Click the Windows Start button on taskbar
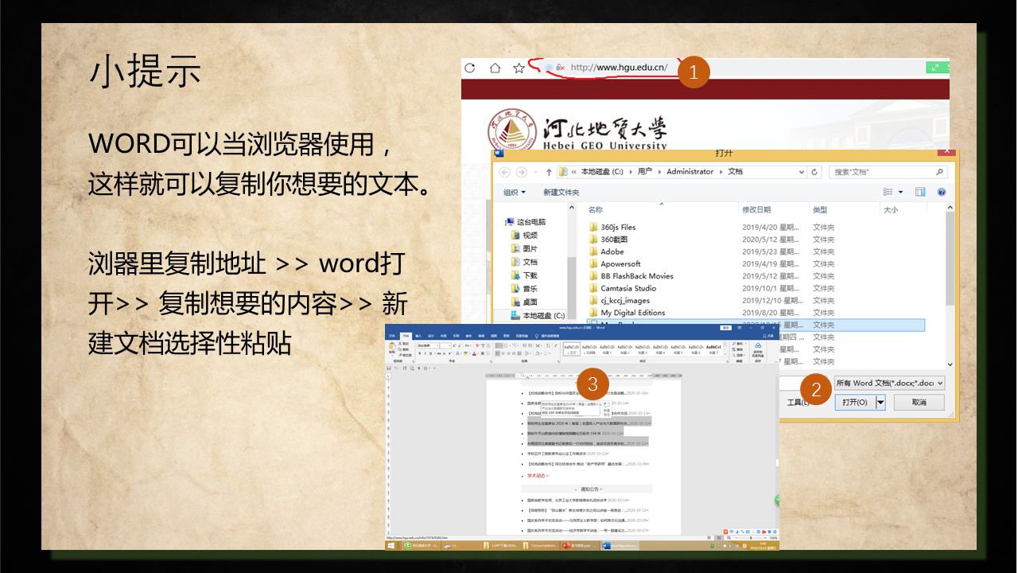The height and width of the screenshot is (573, 1018). click(x=391, y=546)
